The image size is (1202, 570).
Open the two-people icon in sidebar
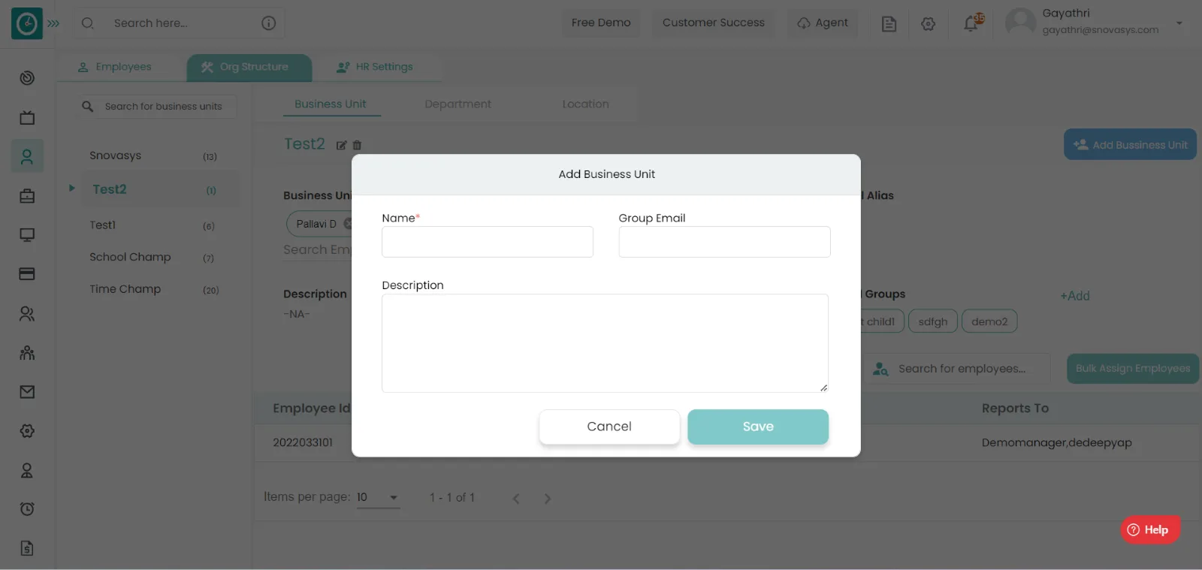27,314
